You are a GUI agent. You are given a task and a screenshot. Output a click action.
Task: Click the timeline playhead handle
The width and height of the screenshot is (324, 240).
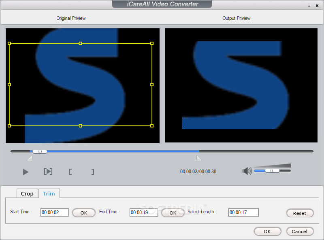point(40,152)
